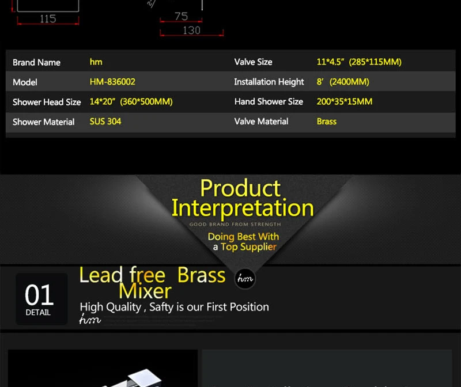Select the value "SUS 304"
The height and width of the screenshot is (387, 461).
105,122
